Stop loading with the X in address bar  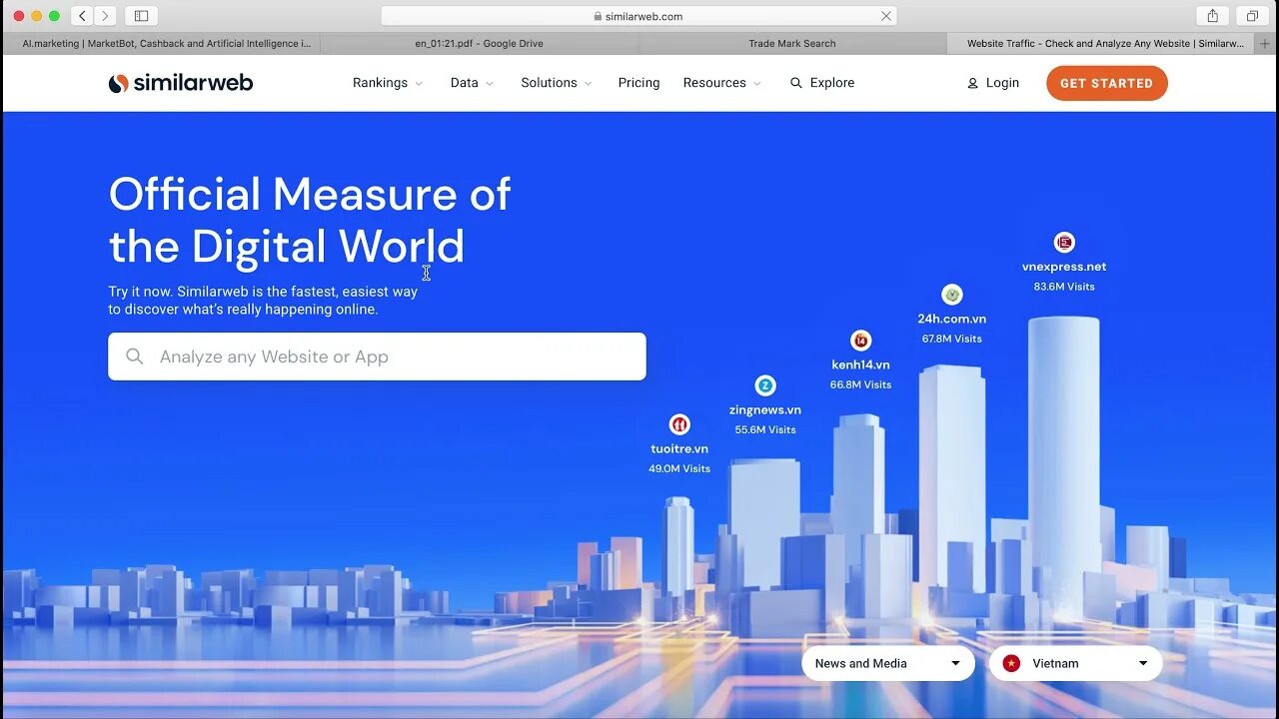(885, 16)
